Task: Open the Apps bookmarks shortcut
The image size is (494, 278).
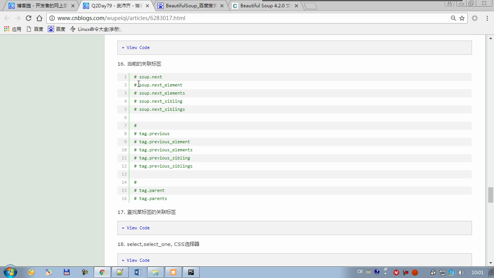Action: click(12, 29)
